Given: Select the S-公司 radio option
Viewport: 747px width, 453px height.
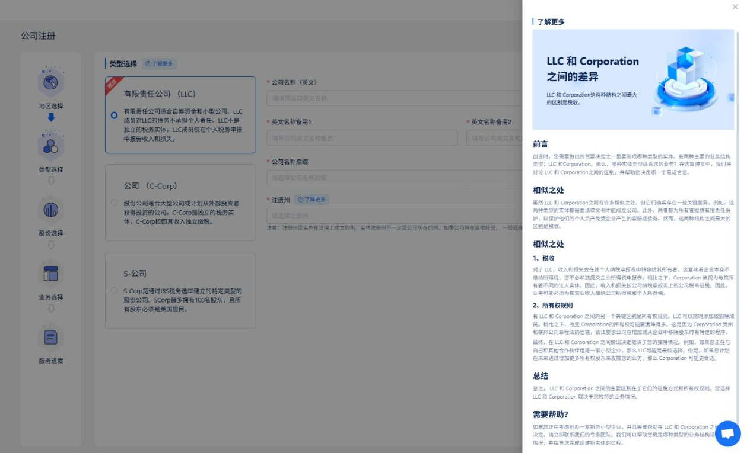Looking at the screenshot, I should [114, 291].
